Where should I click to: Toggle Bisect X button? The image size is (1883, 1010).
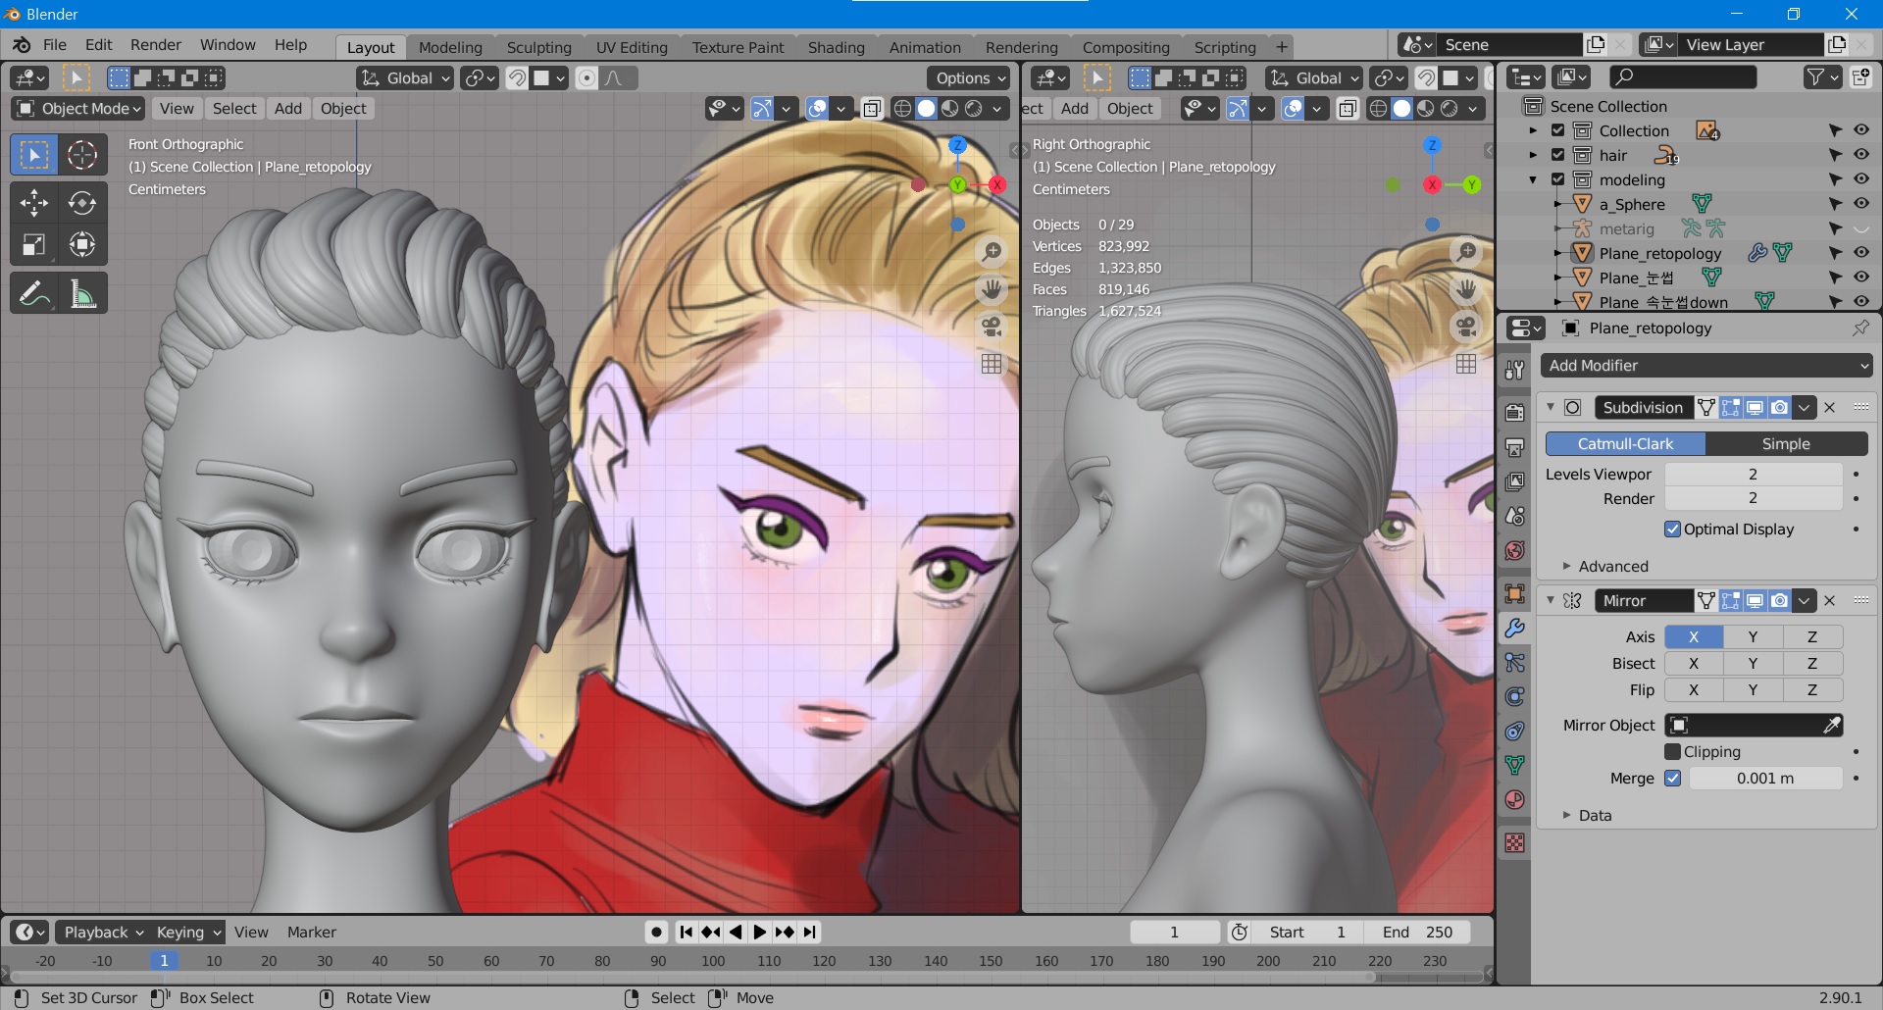(x=1694, y=664)
